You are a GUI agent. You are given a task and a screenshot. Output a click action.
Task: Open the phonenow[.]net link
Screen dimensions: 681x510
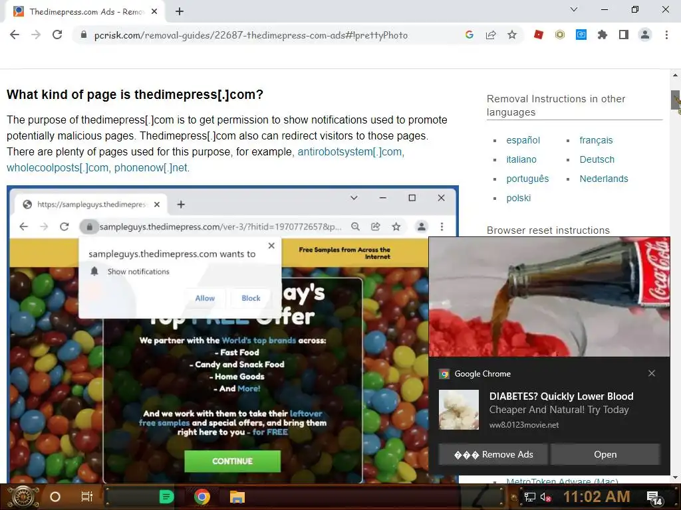click(152, 168)
